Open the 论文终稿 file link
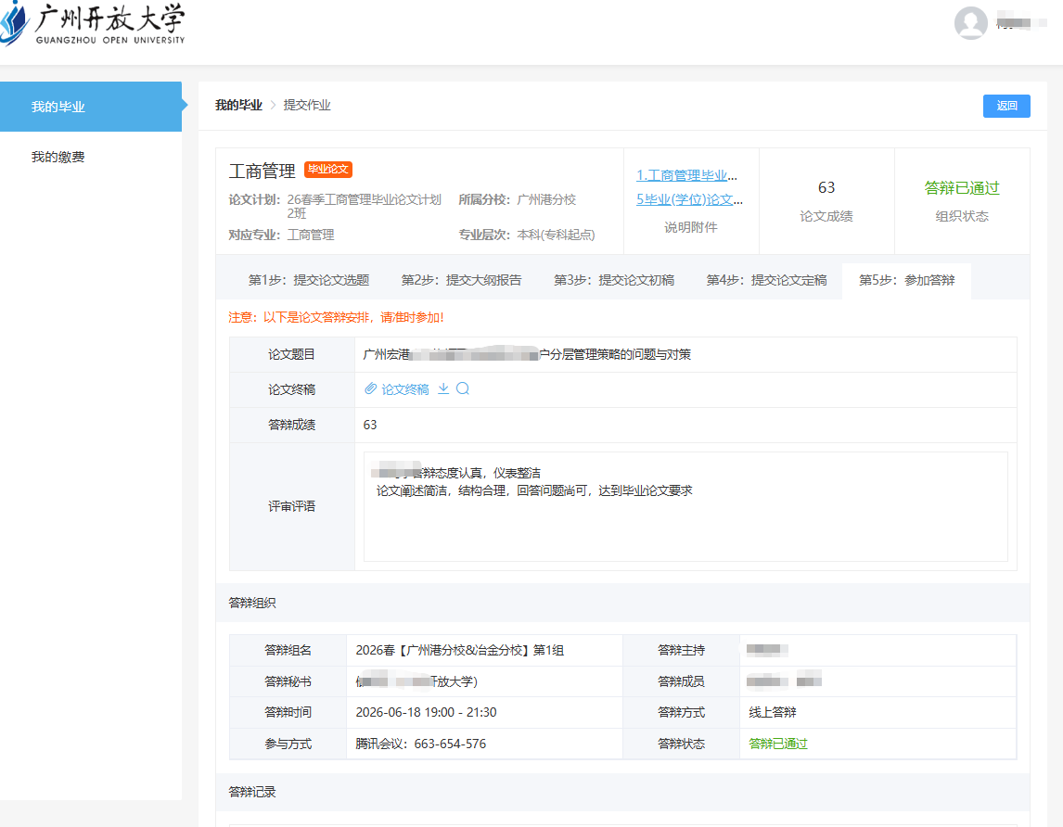The height and width of the screenshot is (827, 1063). coord(404,389)
